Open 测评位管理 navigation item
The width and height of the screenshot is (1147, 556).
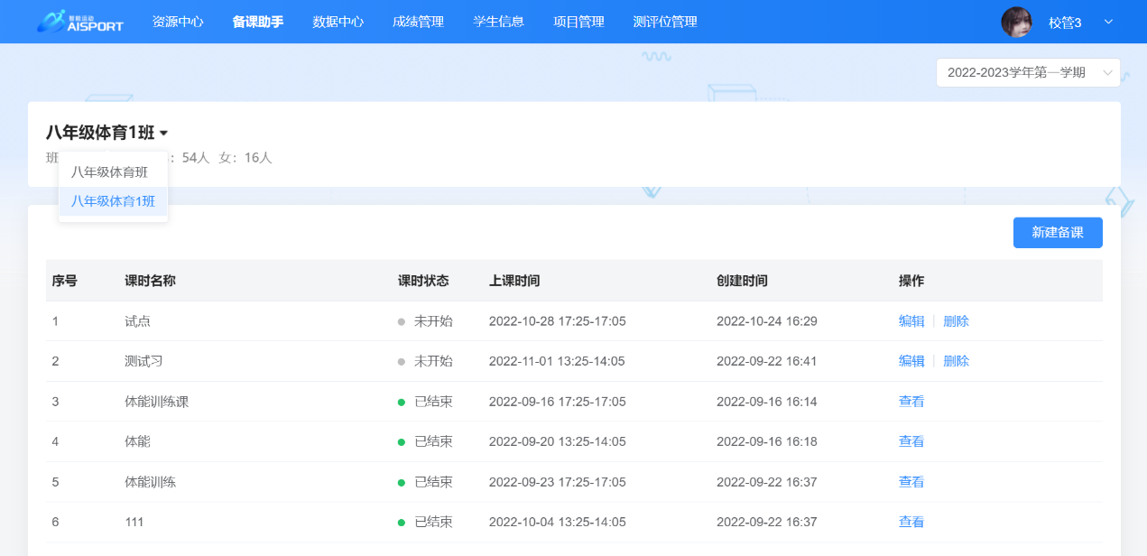[x=665, y=22]
